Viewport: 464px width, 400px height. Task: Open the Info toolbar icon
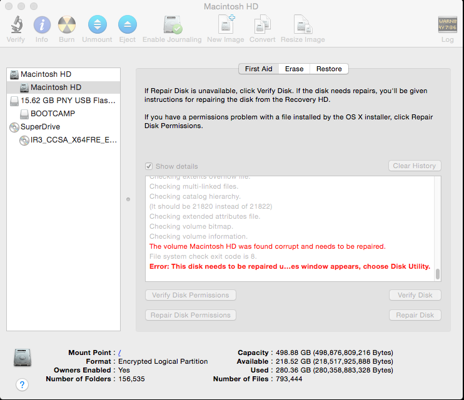(42, 24)
